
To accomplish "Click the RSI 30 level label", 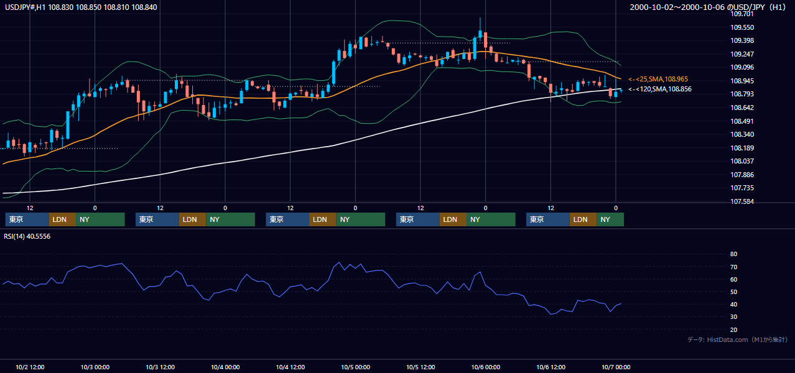I will [733, 317].
